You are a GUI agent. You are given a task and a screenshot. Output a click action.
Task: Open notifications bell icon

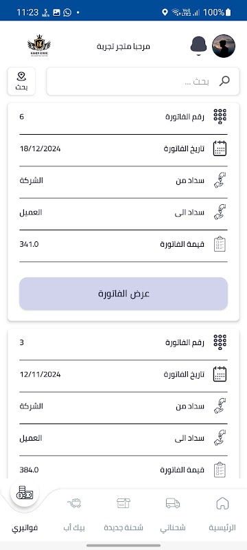pos(198,46)
